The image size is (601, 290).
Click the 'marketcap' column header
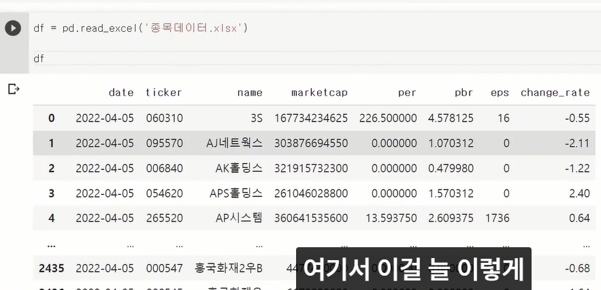319,92
